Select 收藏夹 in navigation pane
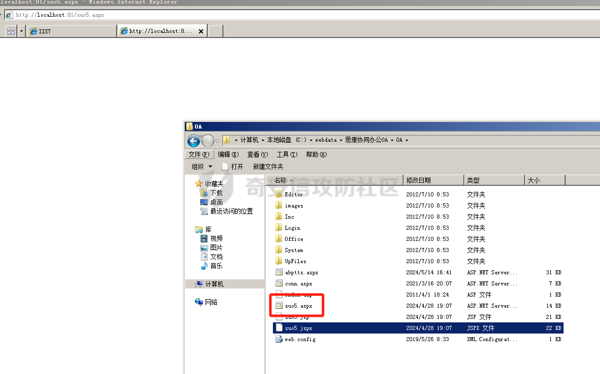The image size is (600, 374). pos(214,184)
